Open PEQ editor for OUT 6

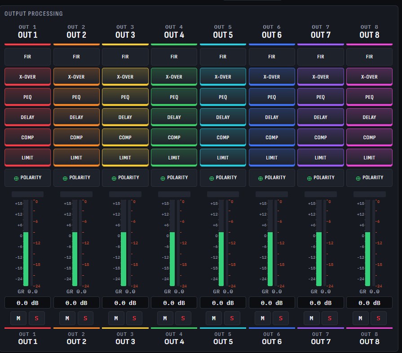(x=272, y=97)
